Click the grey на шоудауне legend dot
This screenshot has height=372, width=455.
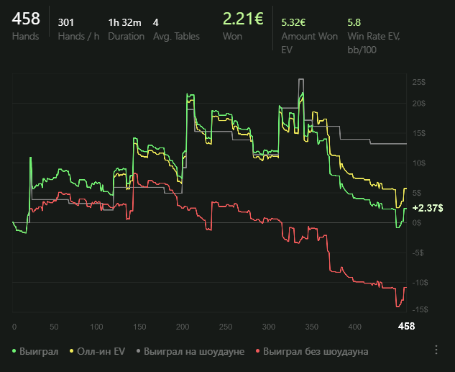click(138, 351)
